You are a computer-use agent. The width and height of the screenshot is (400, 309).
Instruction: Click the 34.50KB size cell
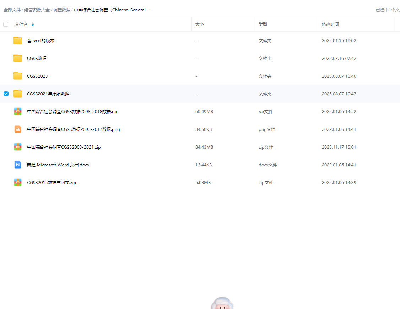coord(204,129)
